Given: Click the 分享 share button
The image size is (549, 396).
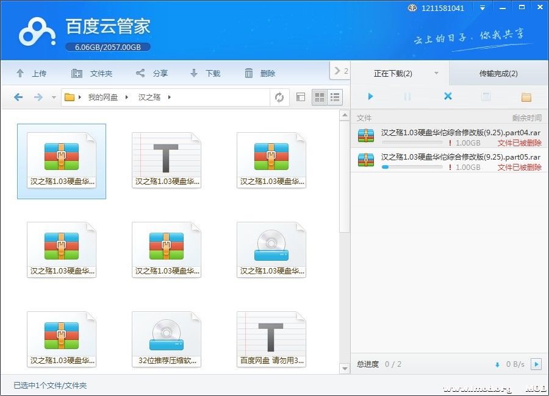Looking at the screenshot, I should click(x=152, y=74).
